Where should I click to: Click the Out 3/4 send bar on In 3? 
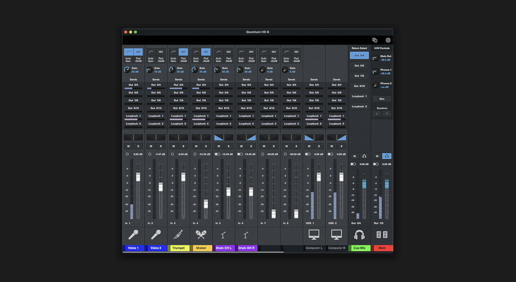pyautogui.click(x=179, y=88)
